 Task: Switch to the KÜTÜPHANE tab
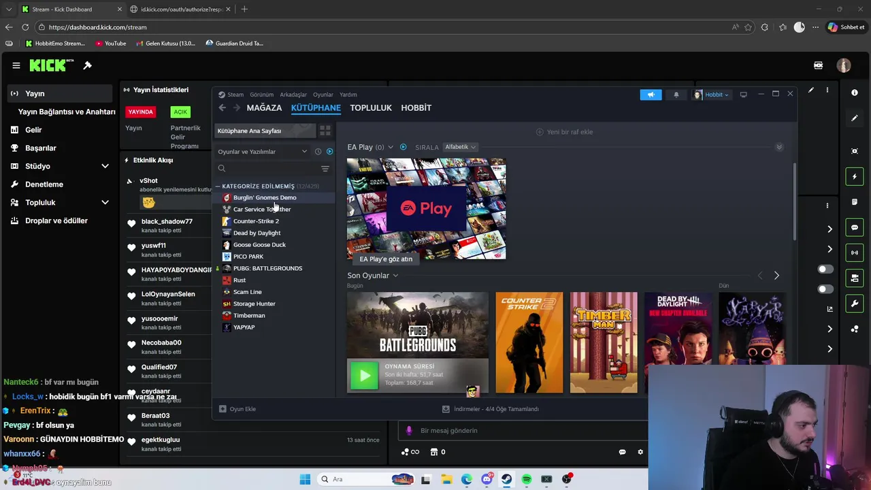coord(316,108)
